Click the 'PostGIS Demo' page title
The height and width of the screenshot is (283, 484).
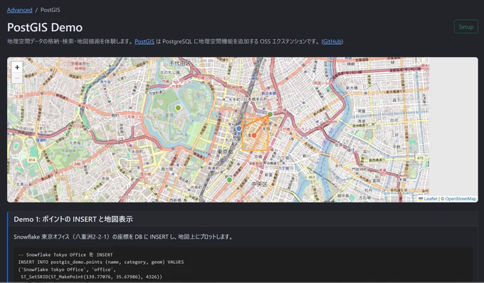(x=45, y=27)
